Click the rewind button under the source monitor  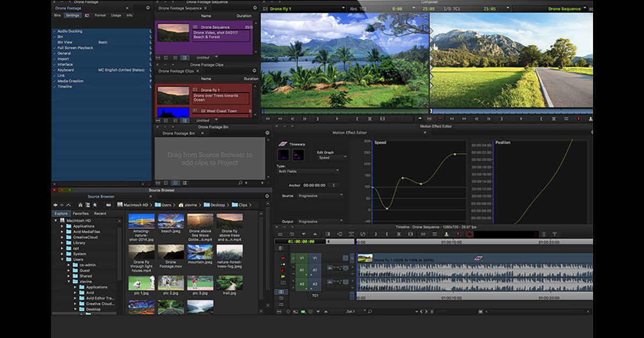coord(267,119)
